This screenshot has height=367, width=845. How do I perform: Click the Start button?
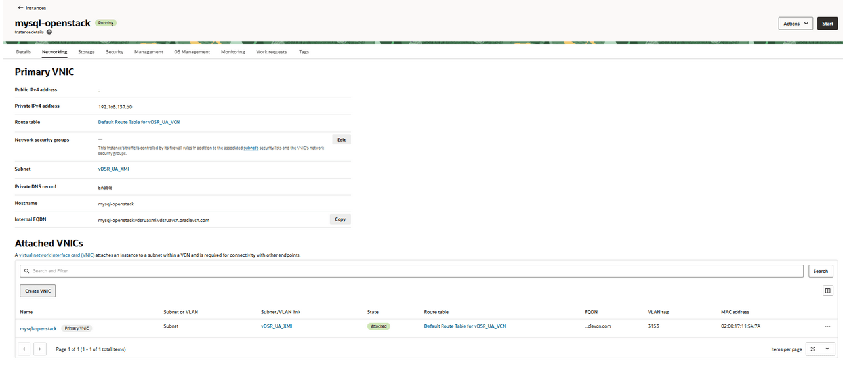pyautogui.click(x=827, y=24)
